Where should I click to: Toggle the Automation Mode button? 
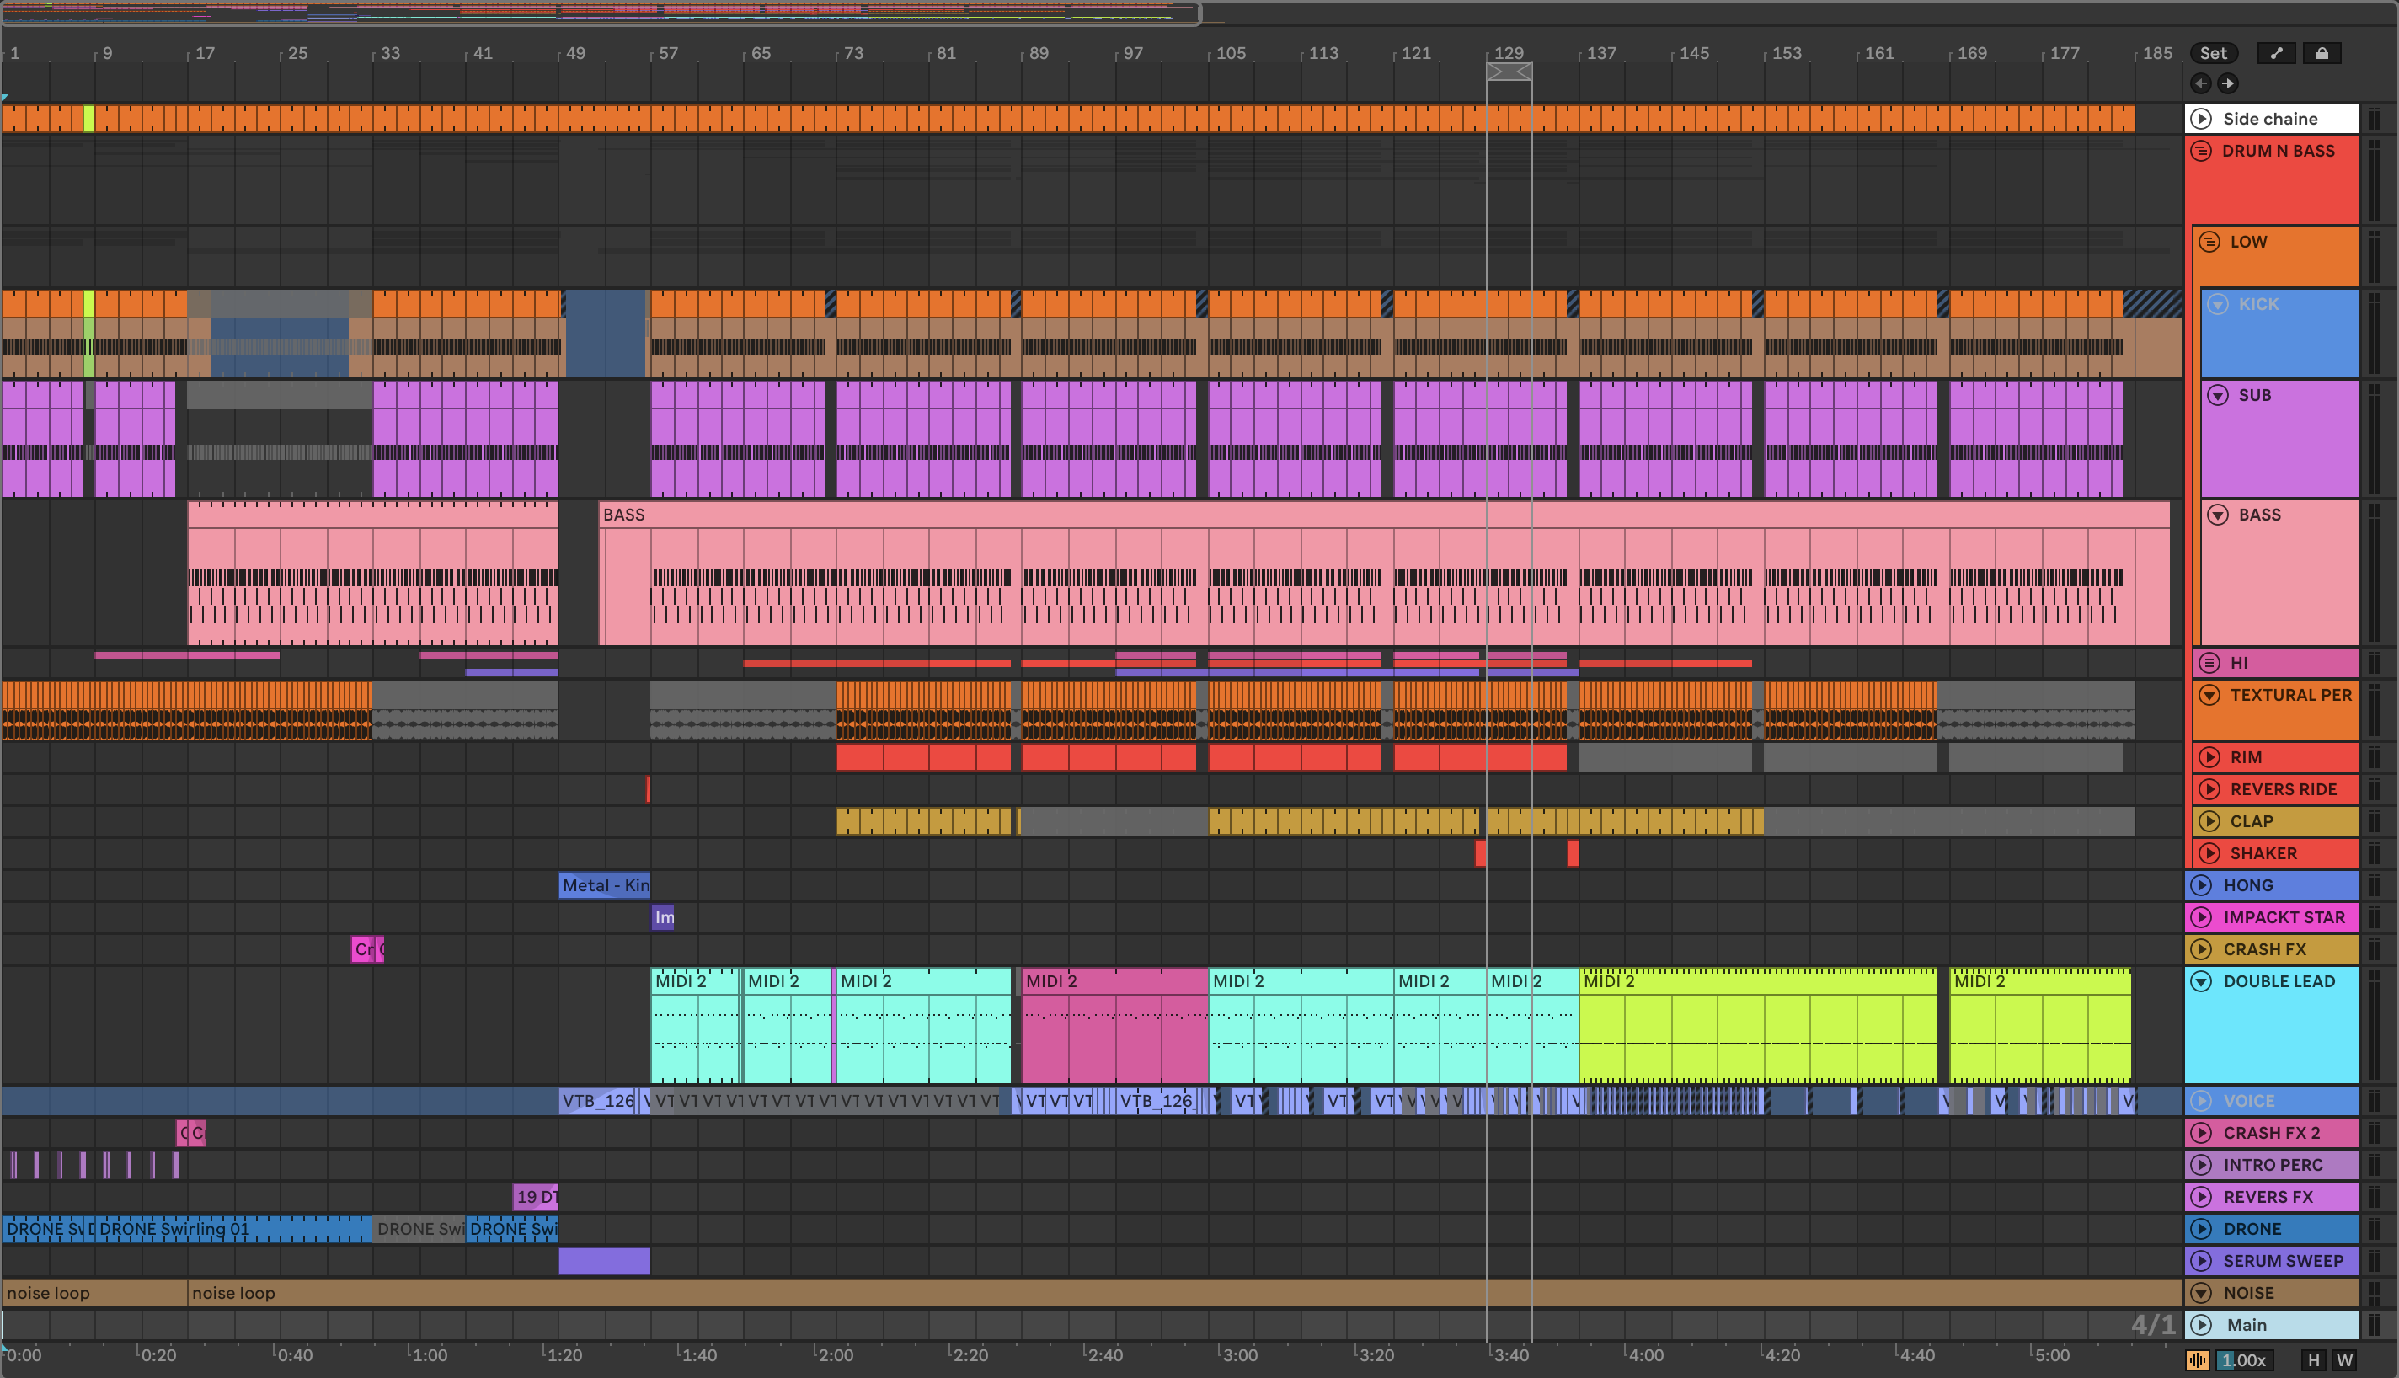2276,53
